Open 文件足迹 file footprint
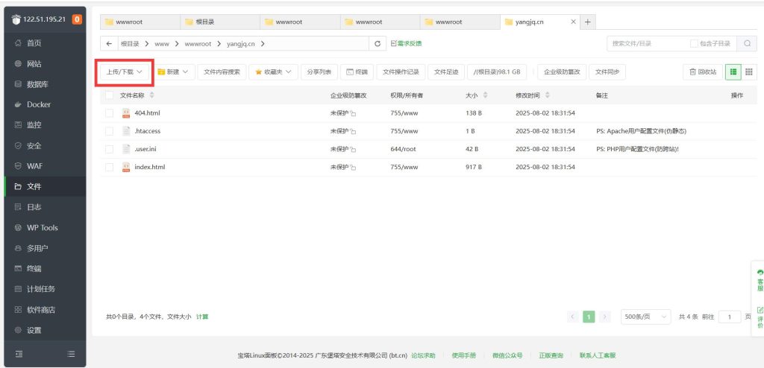764x368 pixels. tap(446, 72)
